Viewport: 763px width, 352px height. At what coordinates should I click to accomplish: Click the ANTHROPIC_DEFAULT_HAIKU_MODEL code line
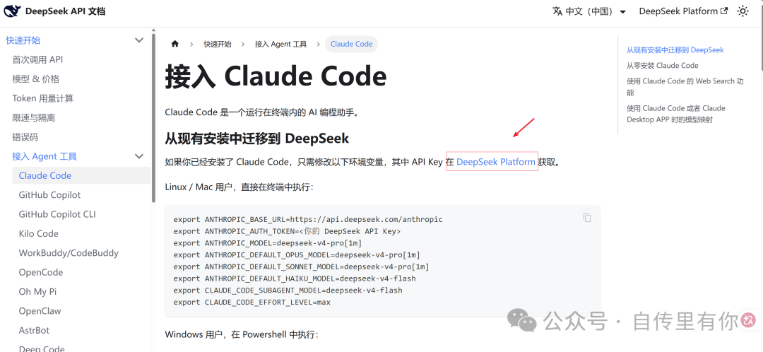295,278
